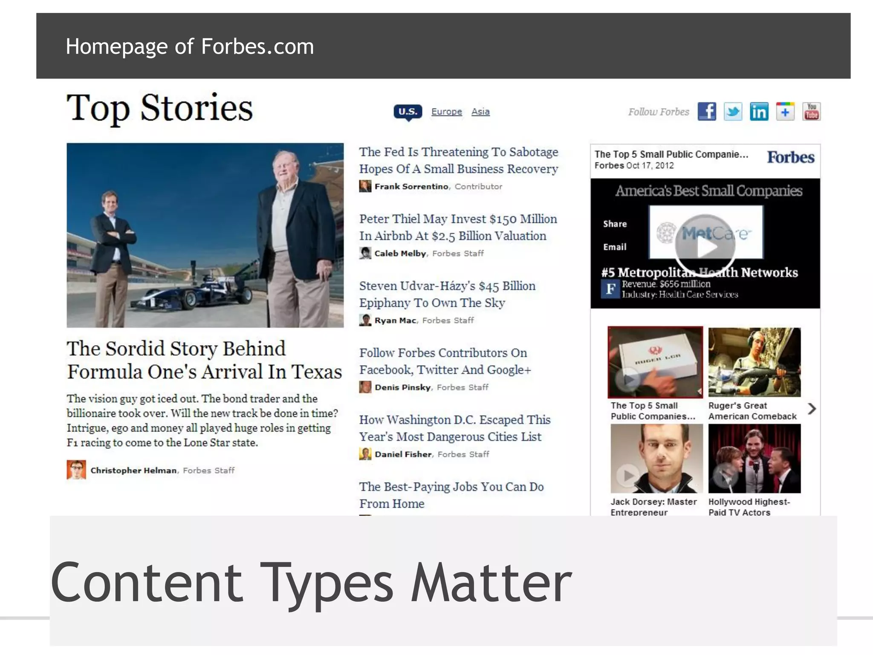Open Forbes LinkedIn icon
This screenshot has width=873, height=655.
759,112
